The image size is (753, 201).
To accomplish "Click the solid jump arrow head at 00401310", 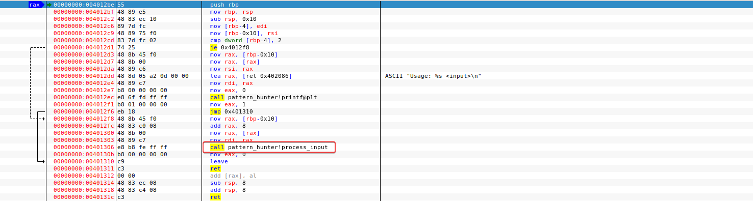I will coord(43,161).
